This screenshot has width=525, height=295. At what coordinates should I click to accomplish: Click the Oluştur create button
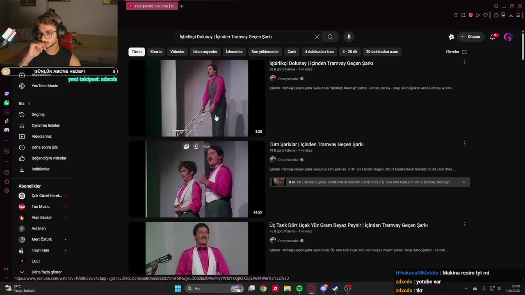(470, 37)
